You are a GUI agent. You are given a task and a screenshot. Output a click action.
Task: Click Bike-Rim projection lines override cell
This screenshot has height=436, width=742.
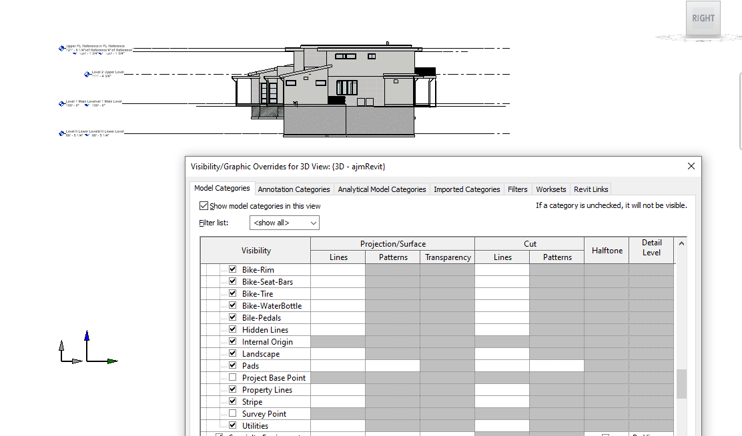[x=338, y=269]
